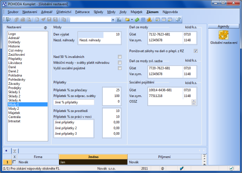This screenshot has width=242, height=173.
Task: Select Logo in settings list
Action: (x=28, y=34)
